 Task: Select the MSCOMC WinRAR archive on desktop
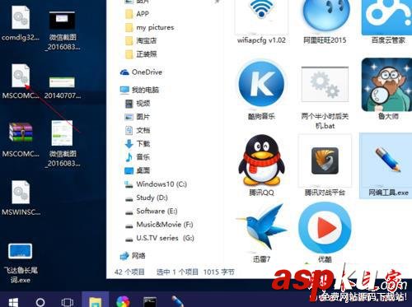coord(21,140)
